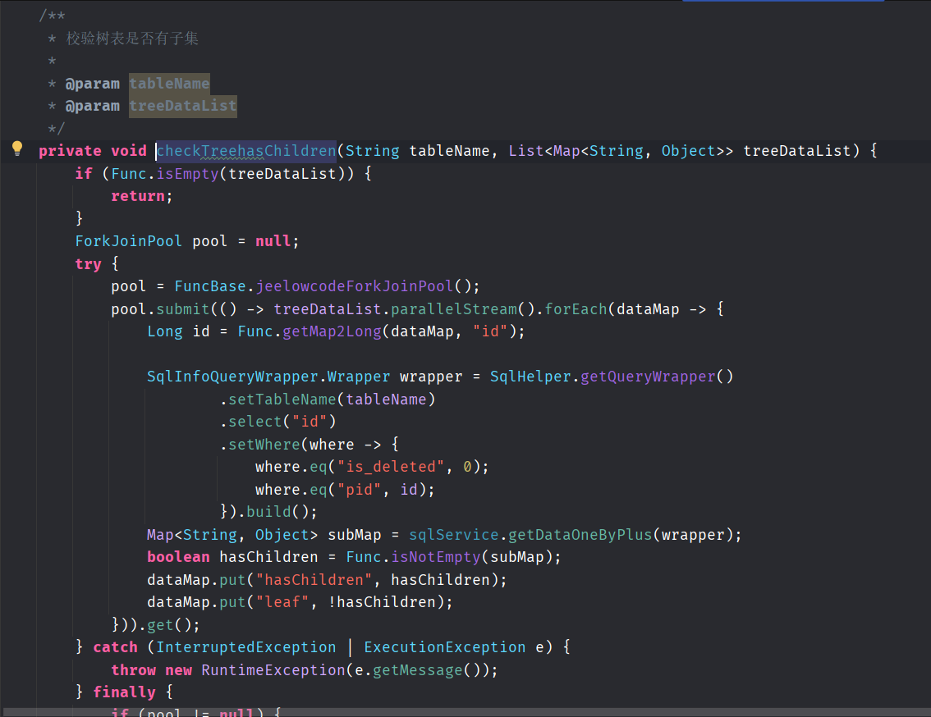Click the tableName param in Javadoc
Screen dimensions: 931x717
(x=169, y=84)
